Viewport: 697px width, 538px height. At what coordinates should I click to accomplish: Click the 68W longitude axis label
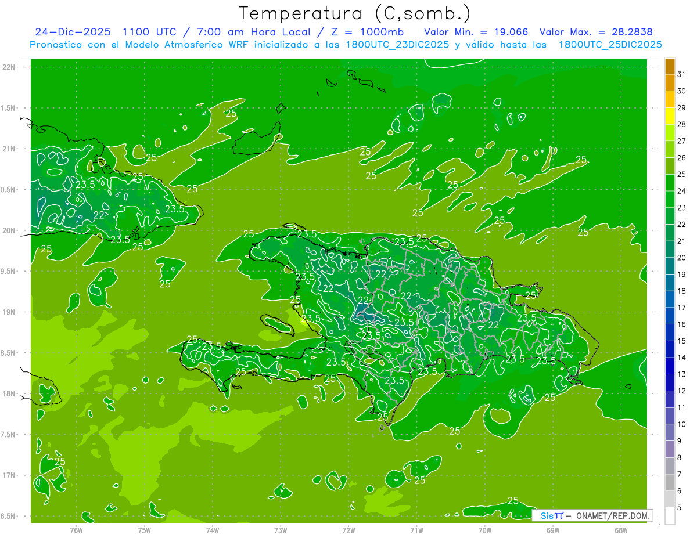click(x=620, y=530)
